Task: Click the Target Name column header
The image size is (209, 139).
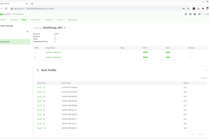Action: (x=50, y=48)
